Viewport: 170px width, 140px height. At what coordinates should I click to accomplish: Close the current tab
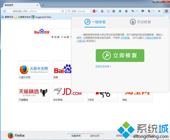click(37, 5)
